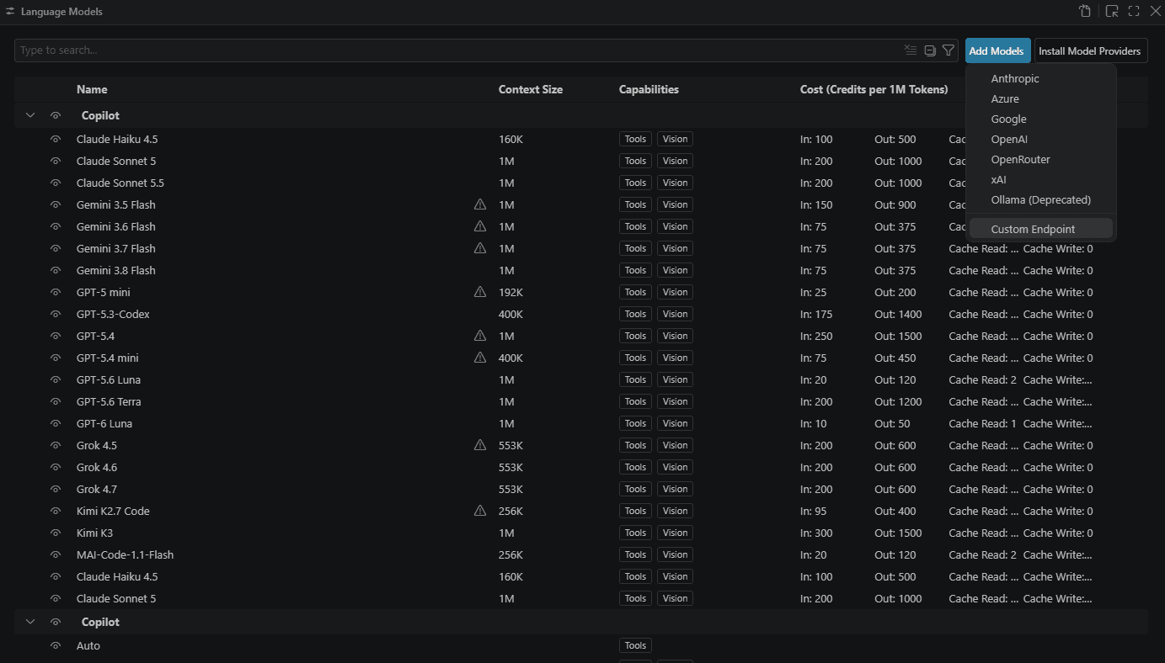Collapse the Copilot group listing Gemini models

point(30,115)
